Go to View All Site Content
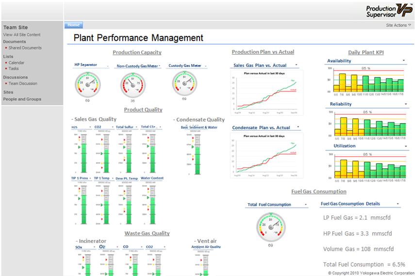Image resolution: width=415 pixels, height=276 pixels. click(22, 35)
